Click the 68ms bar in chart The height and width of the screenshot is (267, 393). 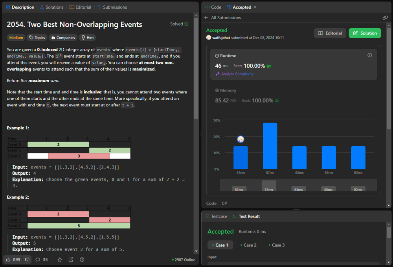[x=299, y=157]
